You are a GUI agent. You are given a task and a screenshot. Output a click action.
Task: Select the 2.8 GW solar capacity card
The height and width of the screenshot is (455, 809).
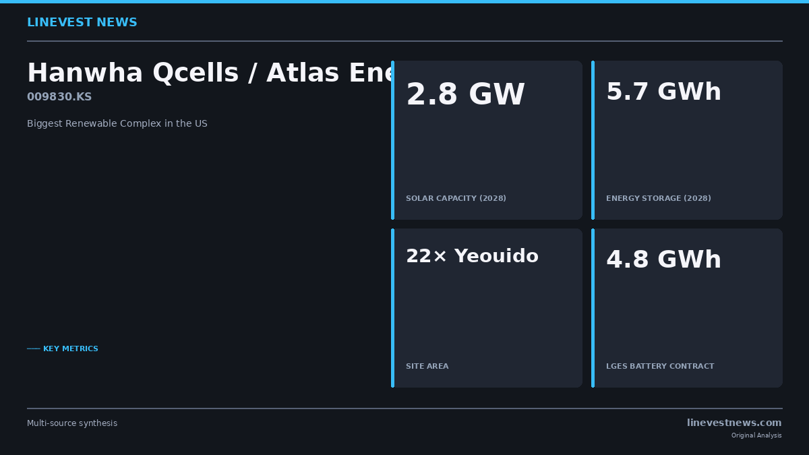point(487,140)
